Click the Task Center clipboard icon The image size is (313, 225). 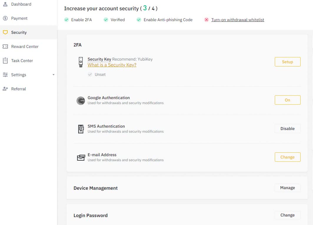click(x=5, y=61)
